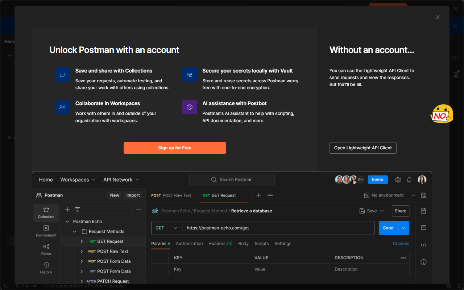This screenshot has width=464, height=290.
Task: Open the info icon in preview right sidebar
Action: (423, 262)
